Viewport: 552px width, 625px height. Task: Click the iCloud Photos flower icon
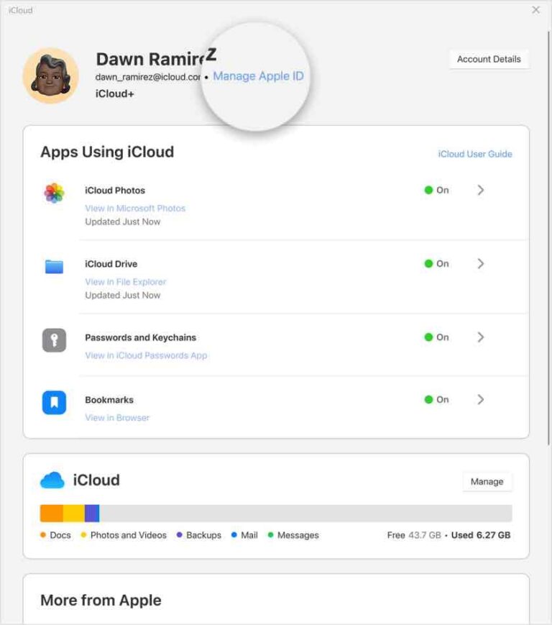tap(54, 193)
